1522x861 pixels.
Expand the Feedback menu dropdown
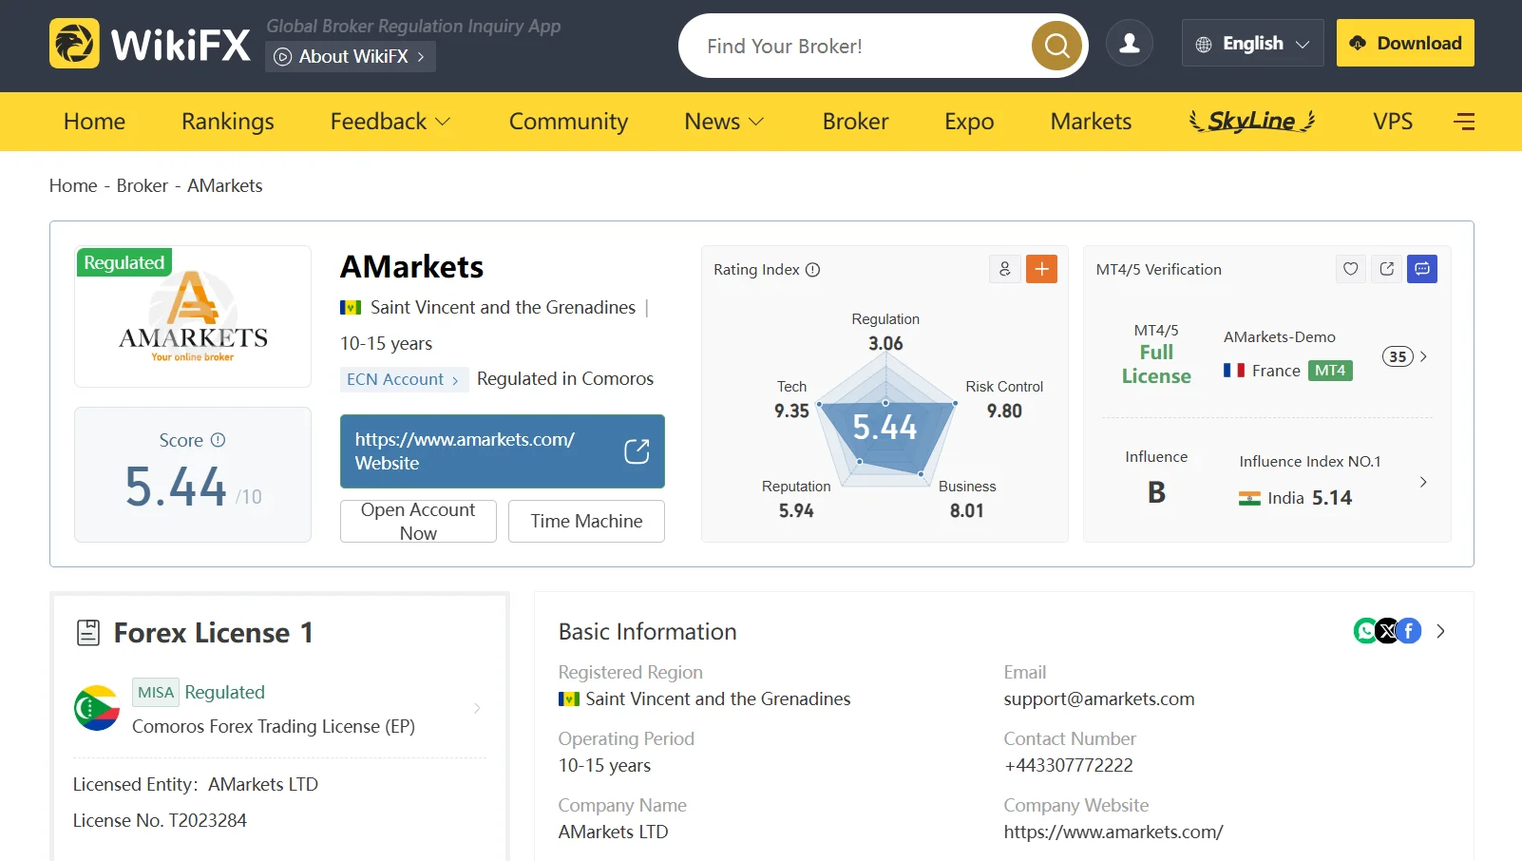(390, 122)
